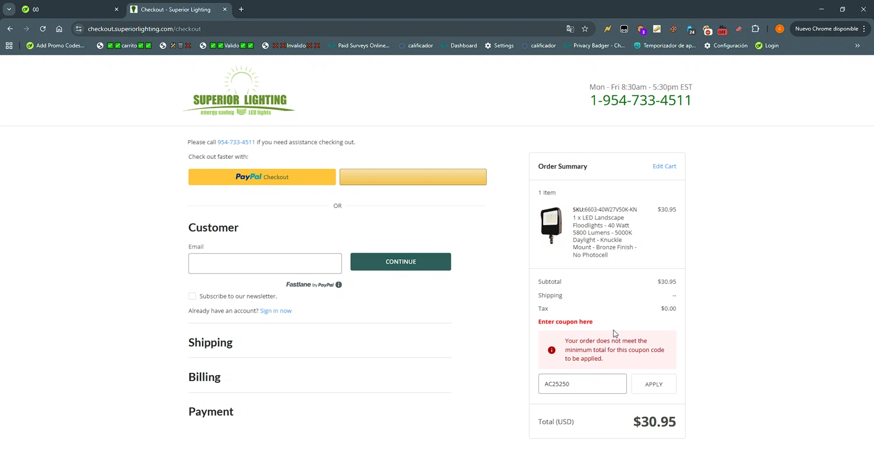Reload the checkout page
The width and height of the screenshot is (874, 473).
[x=43, y=29]
